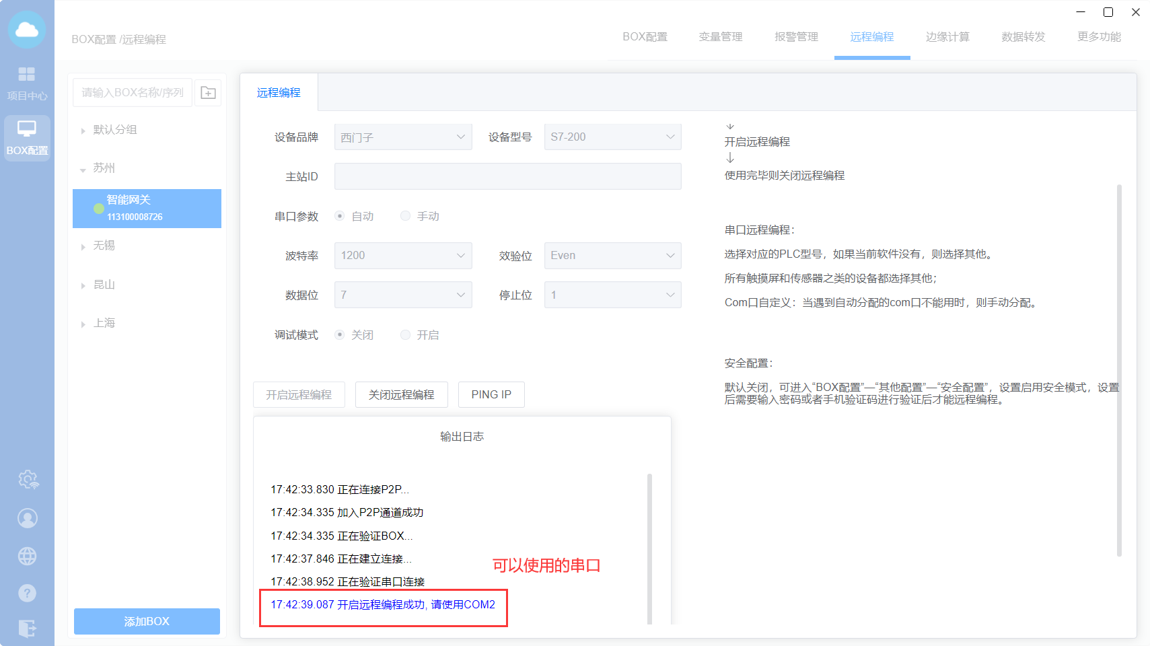Enable debug mode with 开启 radio
The height and width of the screenshot is (646, 1150).
coord(405,335)
